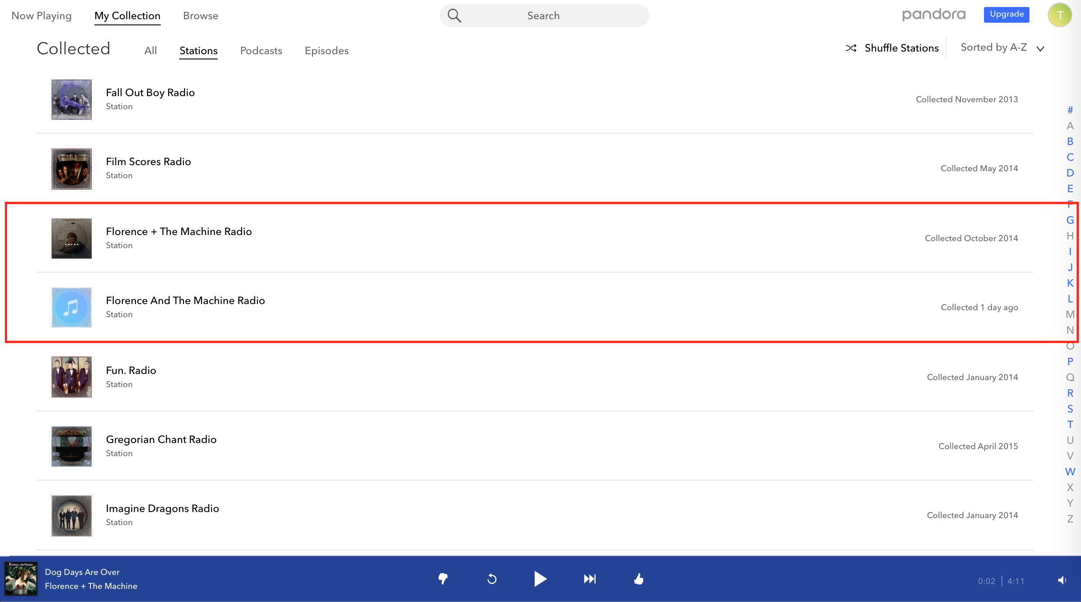The height and width of the screenshot is (602, 1081).
Task: Select the Episodes tab
Action: [326, 51]
